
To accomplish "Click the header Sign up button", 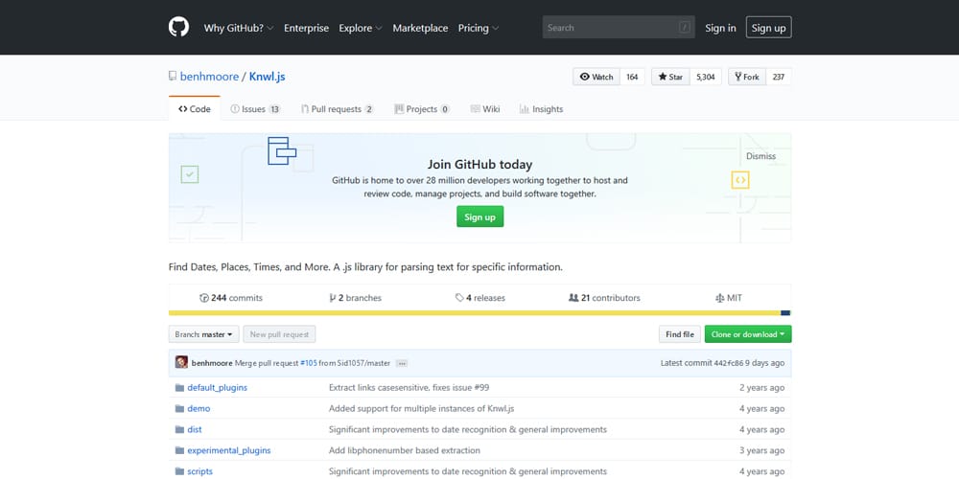I will tap(769, 28).
